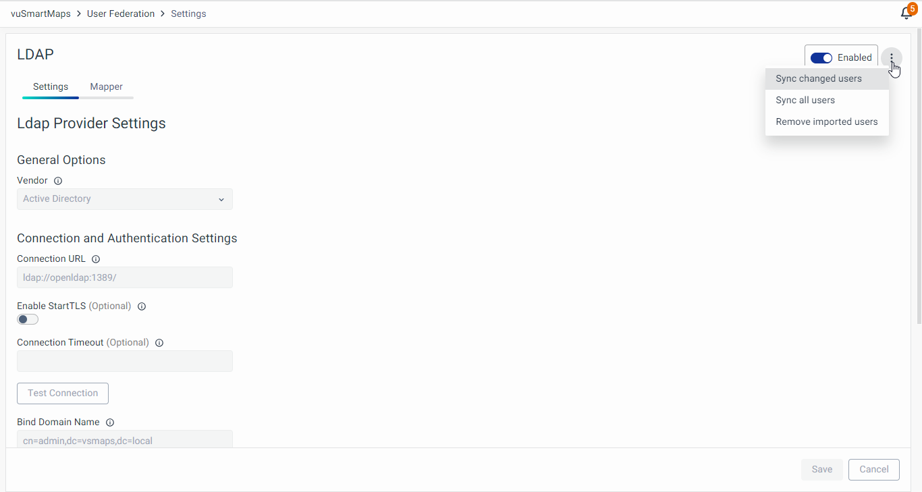Open the notifications bell icon
This screenshot has height=492, width=922.
tap(906, 13)
